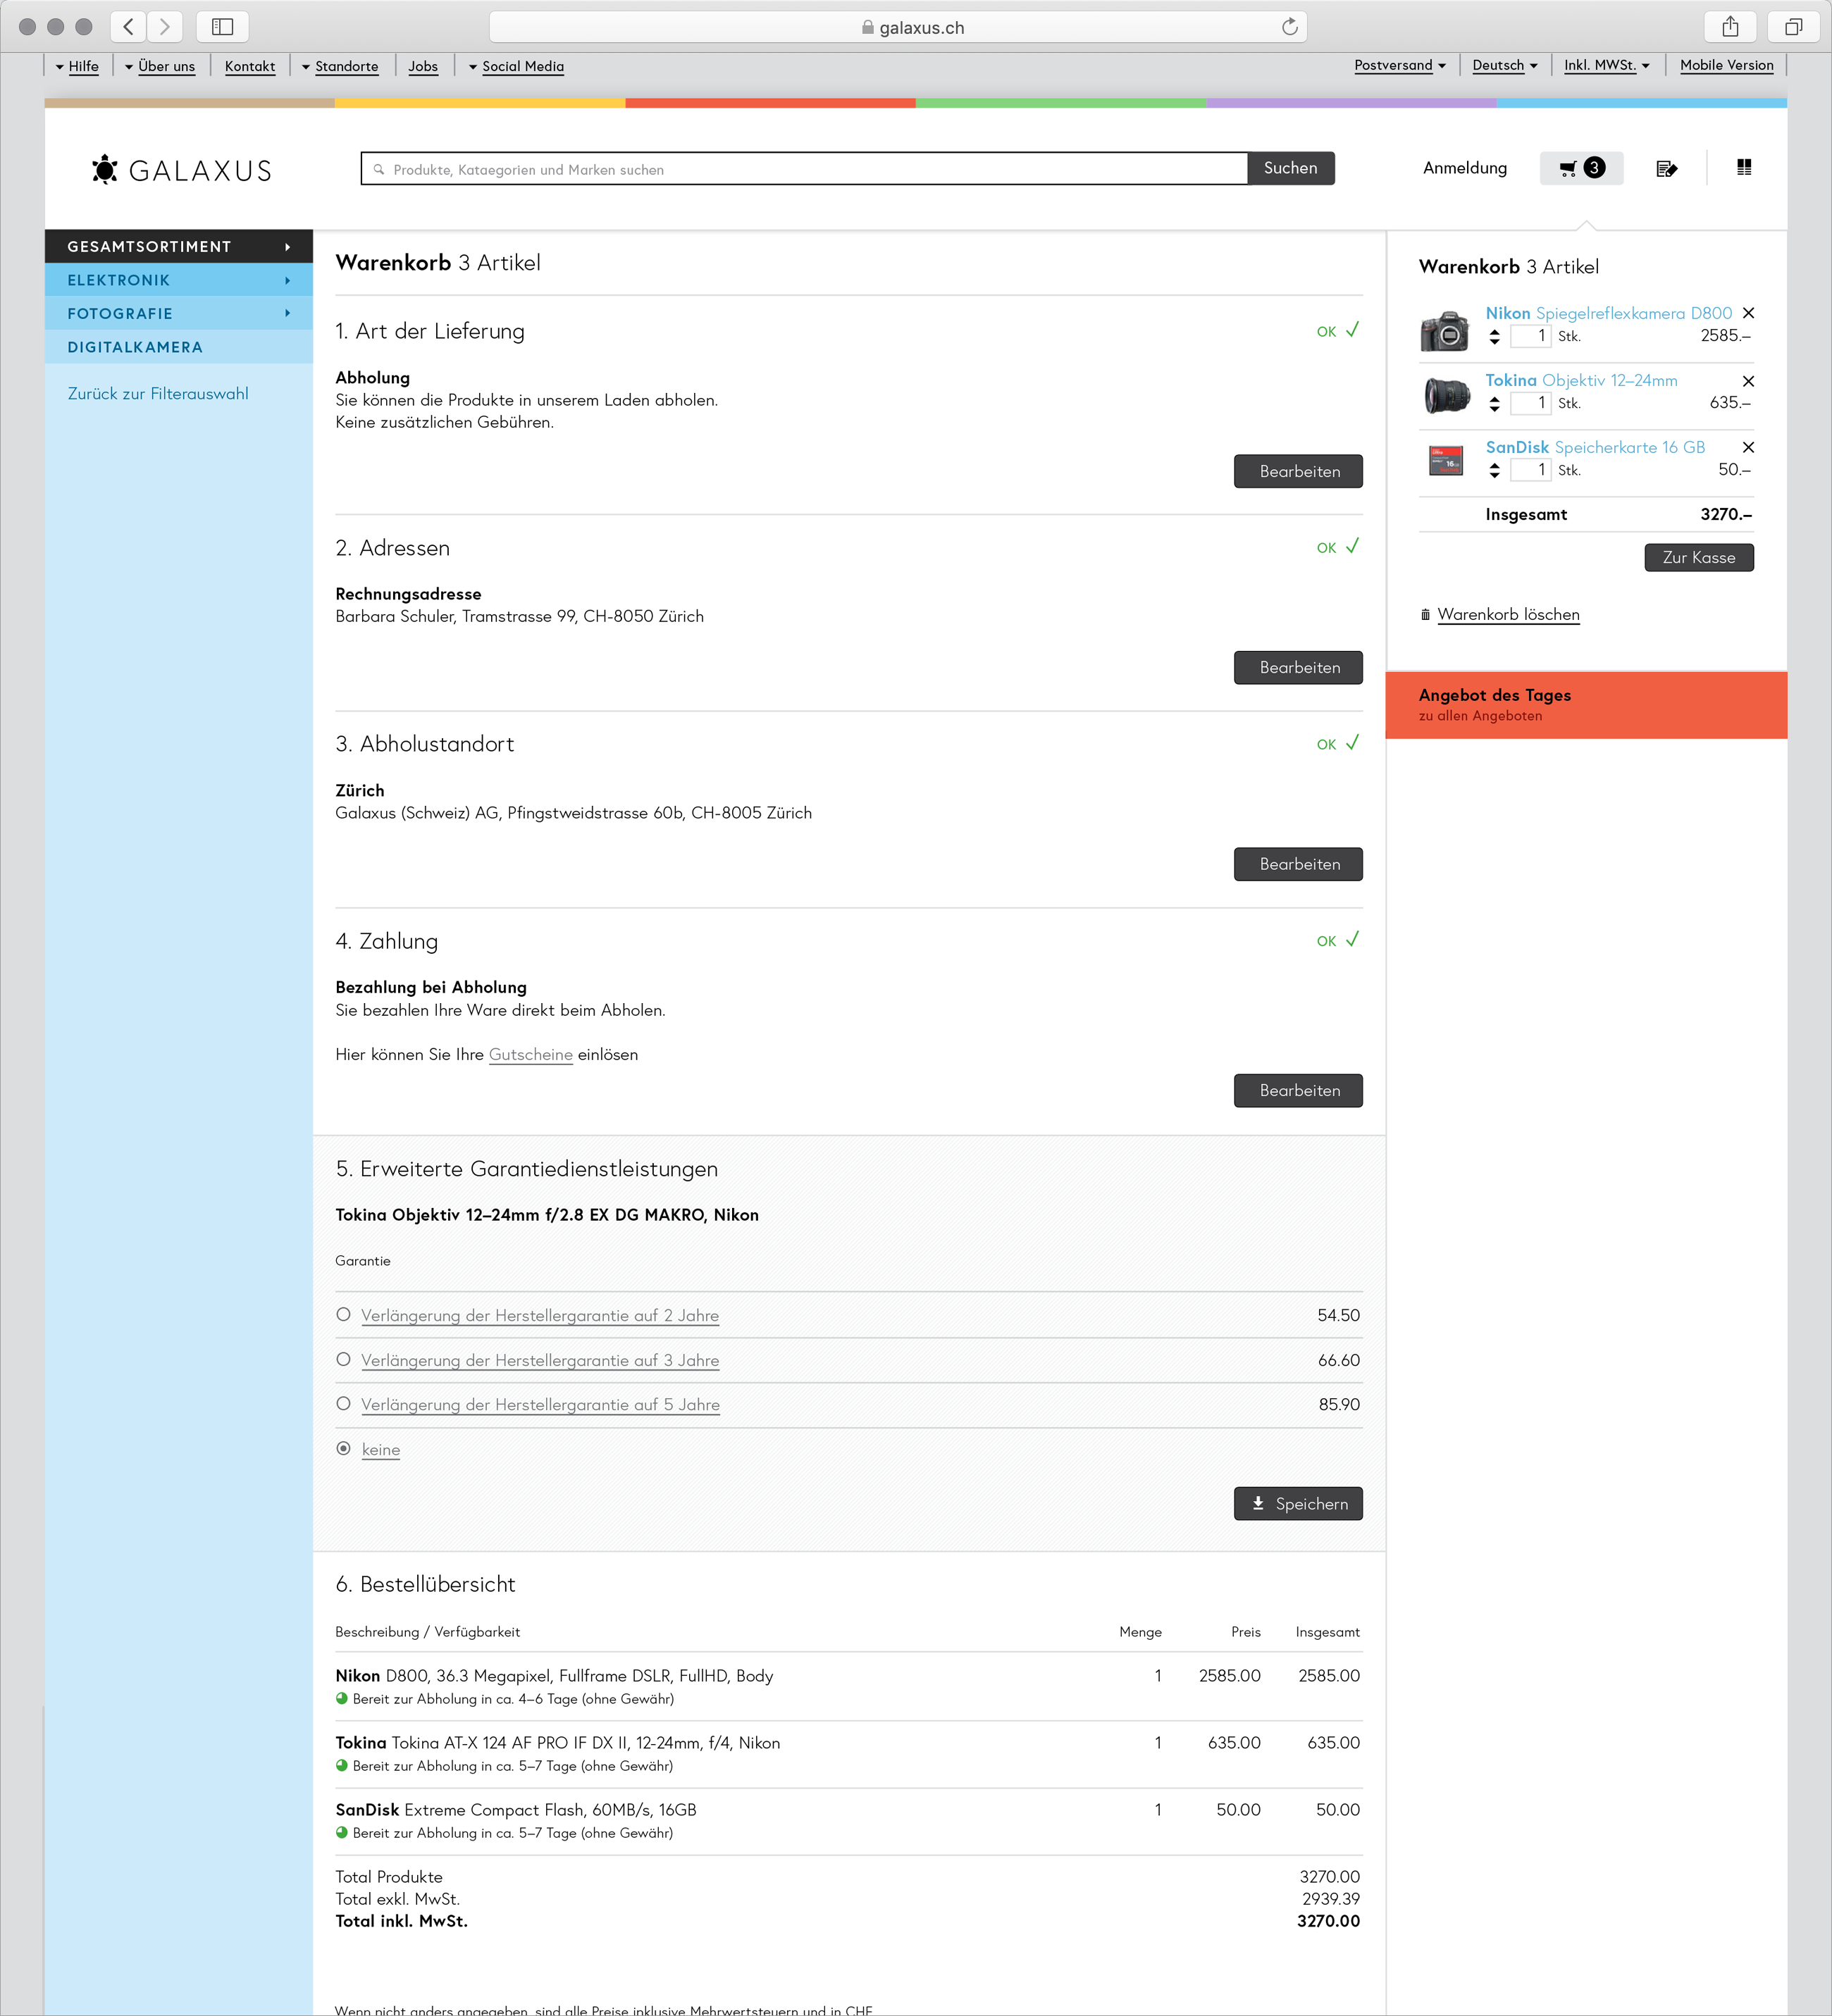1832x2016 pixels.
Task: Open Deutsch language dropdown
Action: (1505, 65)
